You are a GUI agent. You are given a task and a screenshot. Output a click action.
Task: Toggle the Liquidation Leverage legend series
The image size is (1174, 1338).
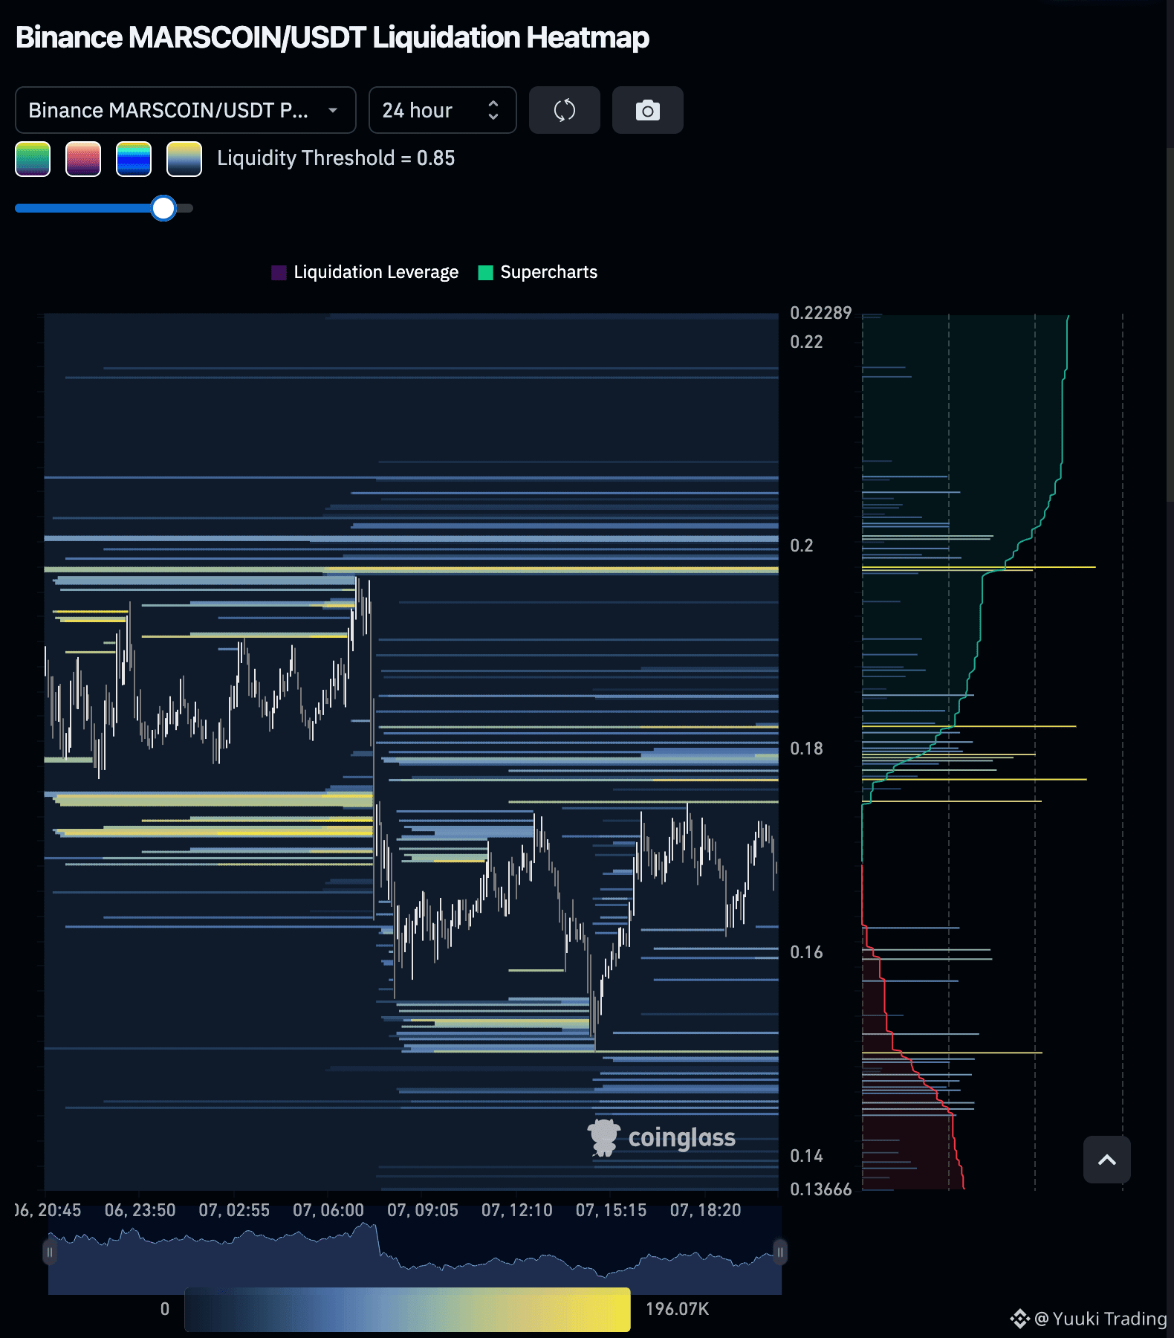[x=365, y=272]
